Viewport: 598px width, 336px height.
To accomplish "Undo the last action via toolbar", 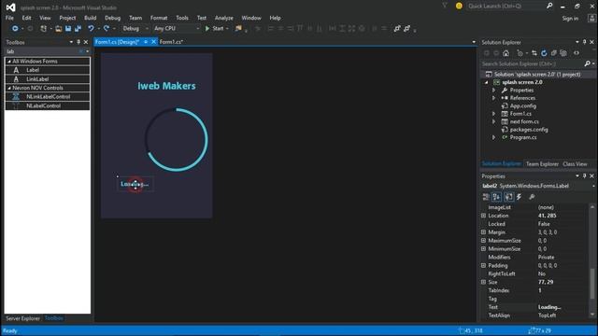I will 91,29.
